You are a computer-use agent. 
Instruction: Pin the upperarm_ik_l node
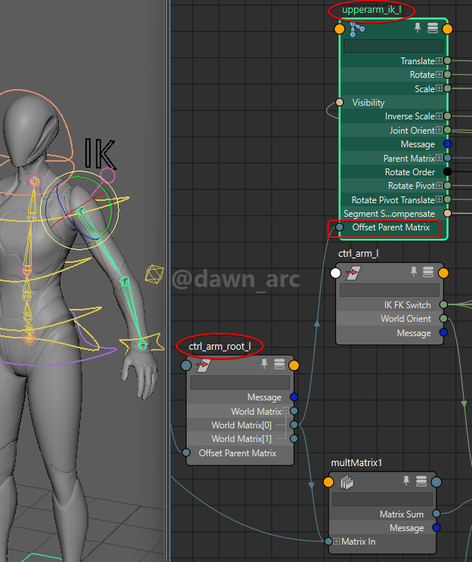tap(418, 28)
